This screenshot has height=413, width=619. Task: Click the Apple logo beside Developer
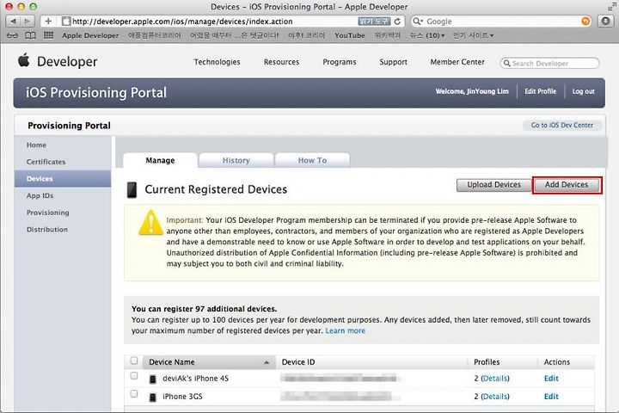pyautogui.click(x=24, y=59)
